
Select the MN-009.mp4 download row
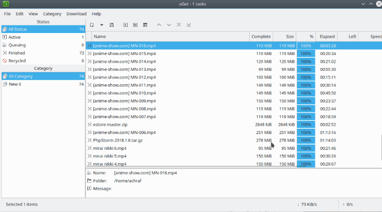(x=234, y=101)
